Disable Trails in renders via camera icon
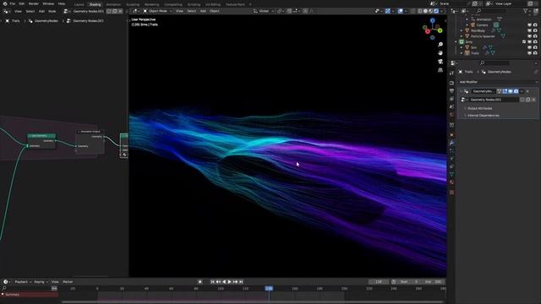 [535, 53]
